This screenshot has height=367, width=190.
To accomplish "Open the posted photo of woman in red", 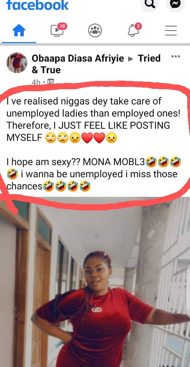I will point(95,282).
